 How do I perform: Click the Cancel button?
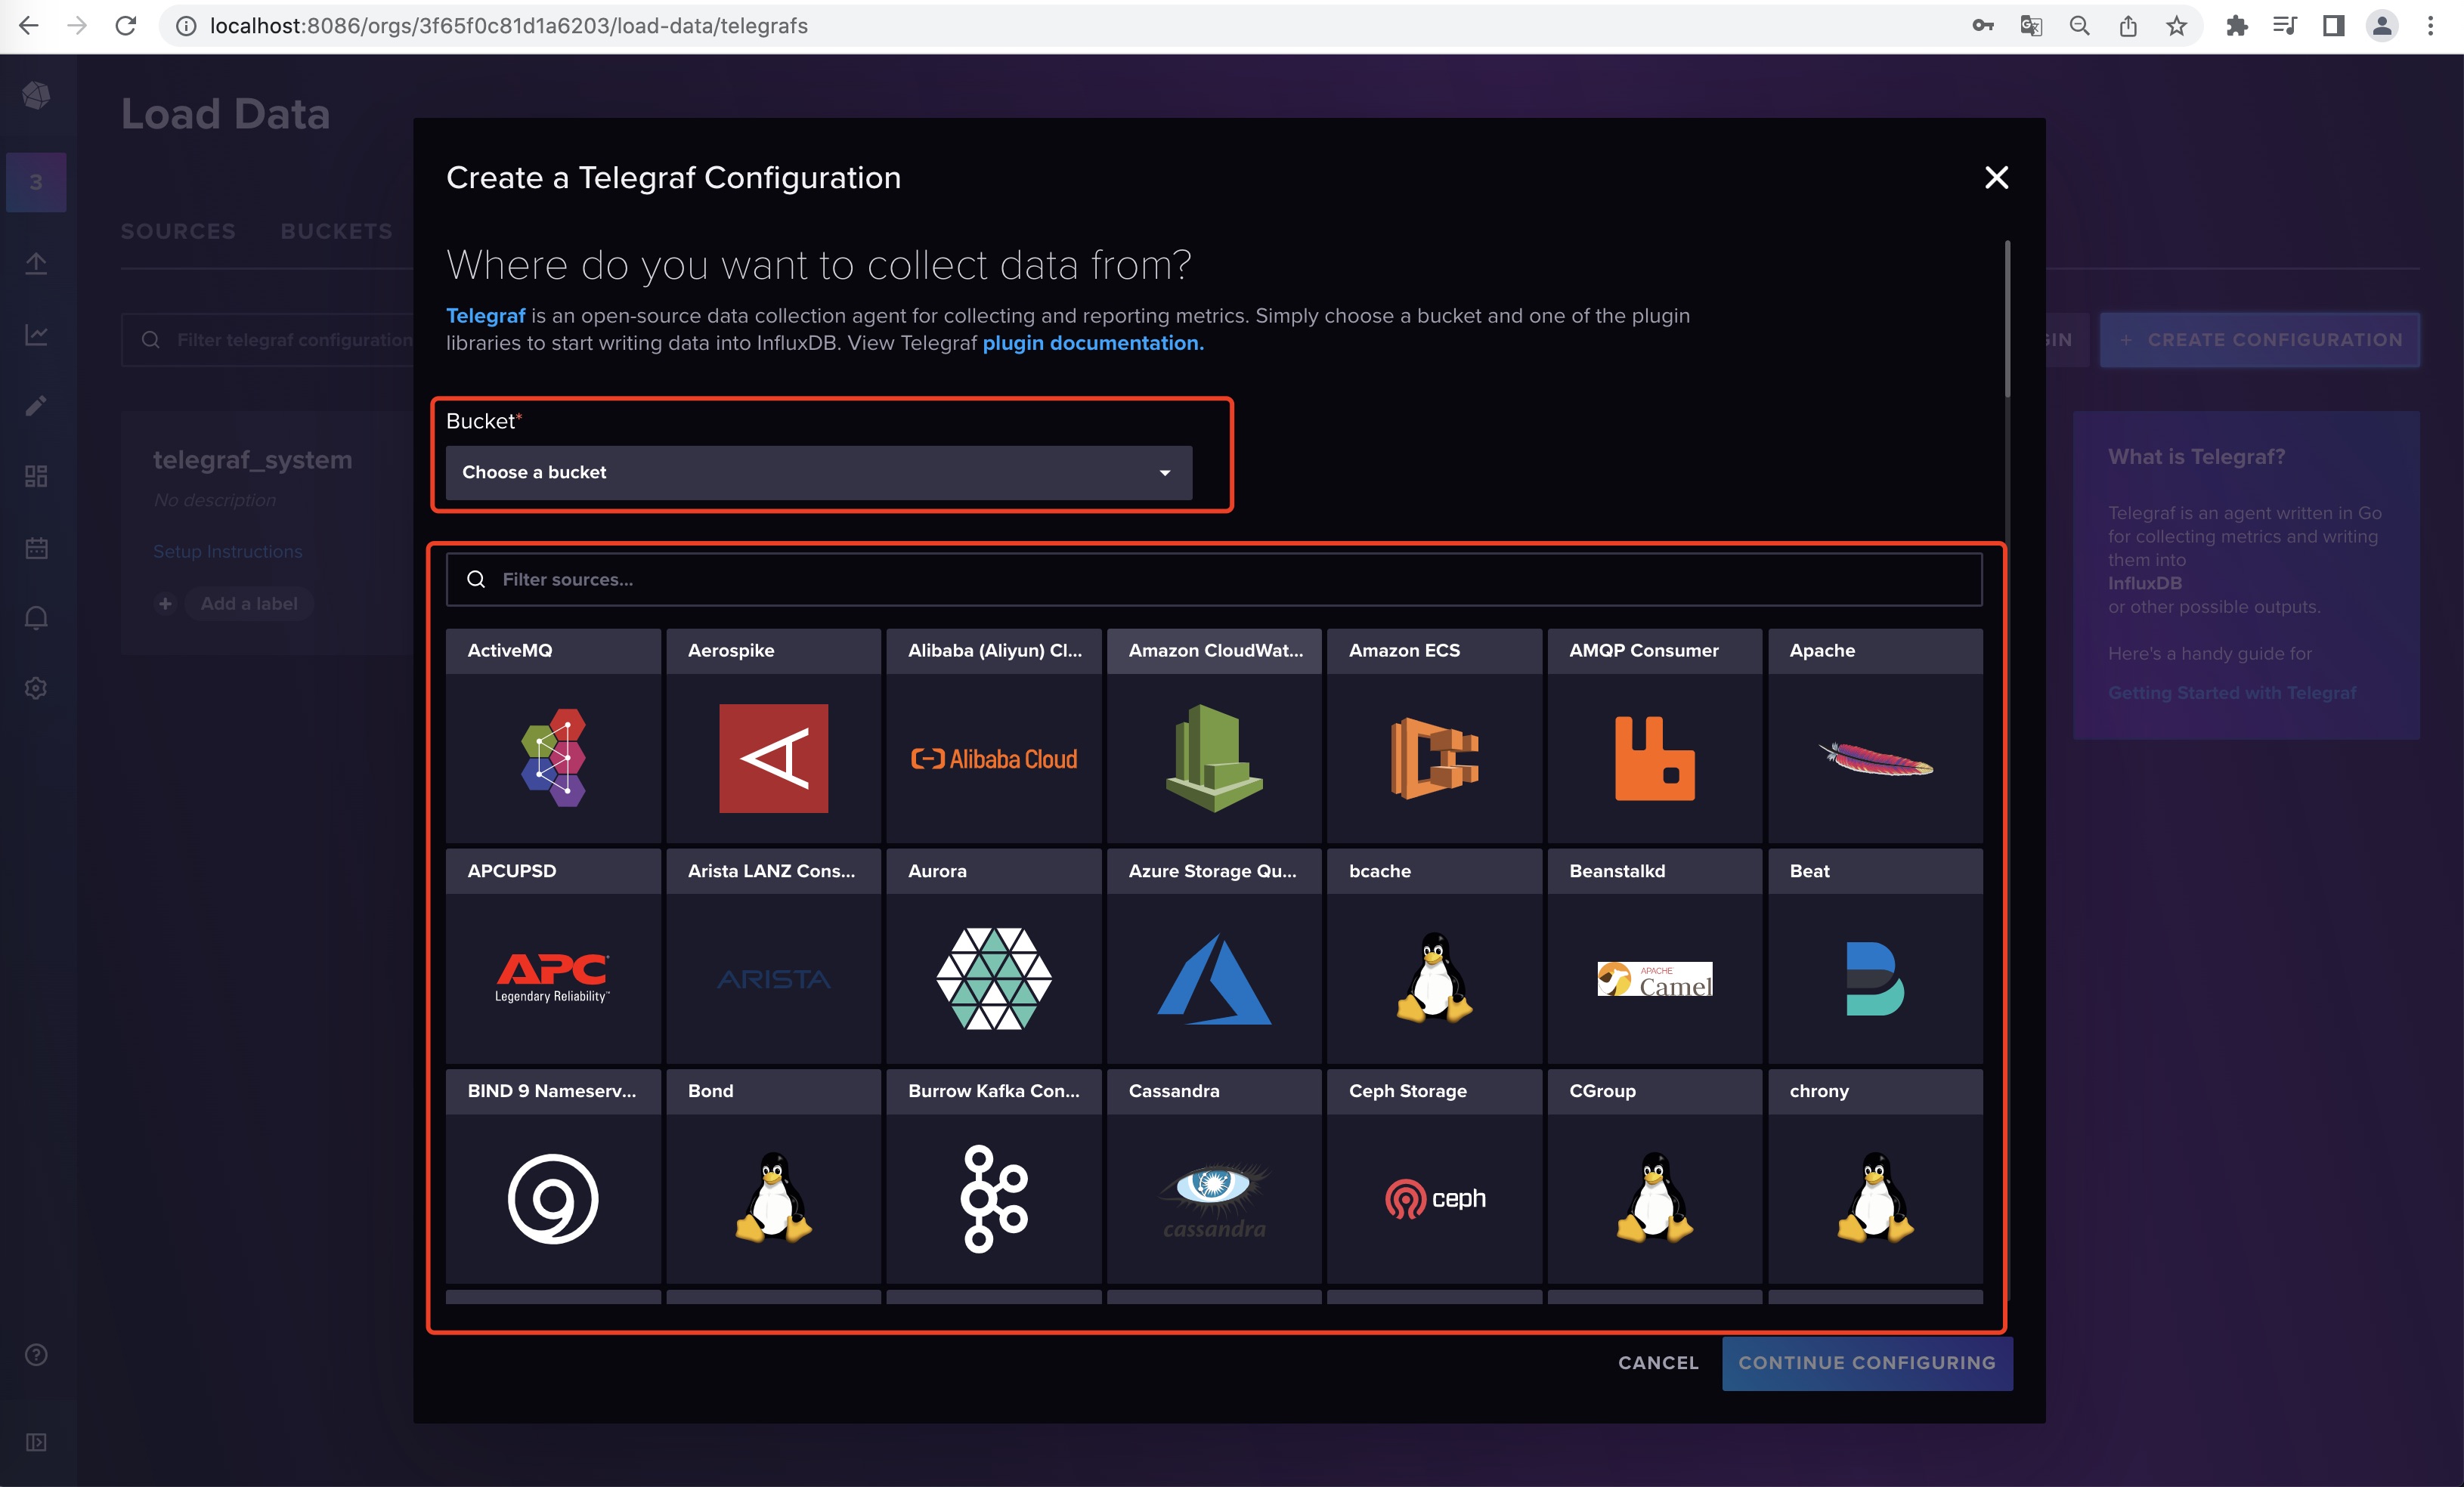(x=1658, y=1363)
